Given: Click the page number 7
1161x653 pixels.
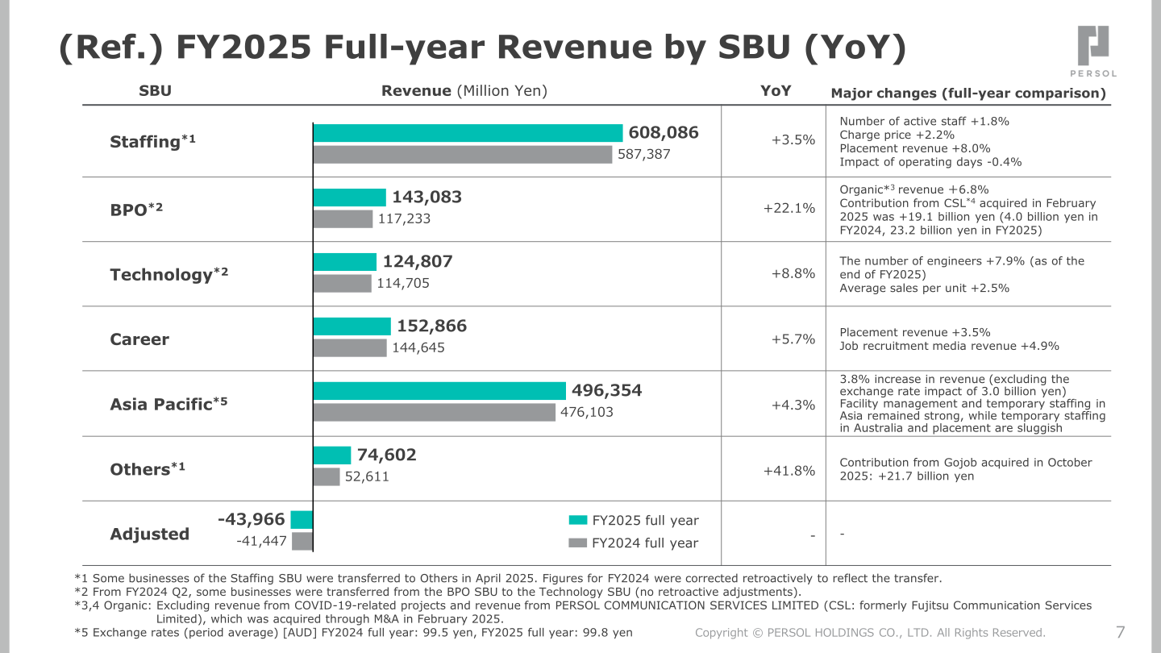Looking at the screenshot, I should coord(1120,631).
